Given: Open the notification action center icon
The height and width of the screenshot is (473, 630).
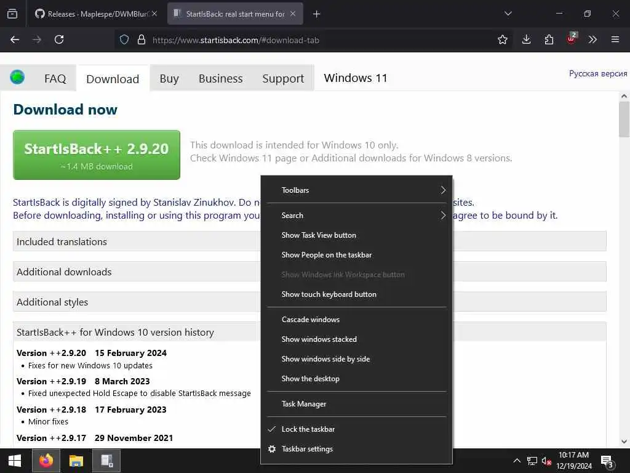Looking at the screenshot, I should pos(607,462).
